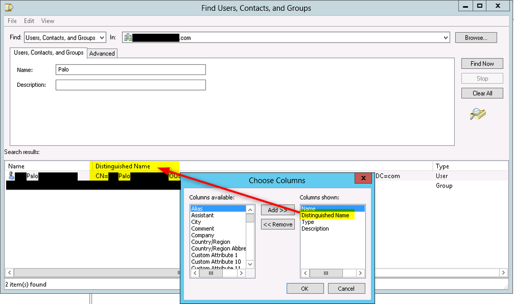Click the Add >> button

pyautogui.click(x=277, y=210)
